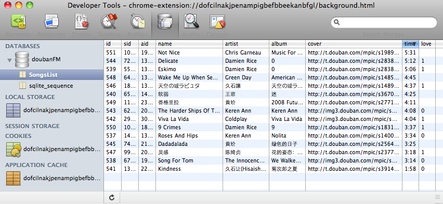Click the resize grip at bottom right
The height and width of the screenshot is (204, 443).
point(437,197)
